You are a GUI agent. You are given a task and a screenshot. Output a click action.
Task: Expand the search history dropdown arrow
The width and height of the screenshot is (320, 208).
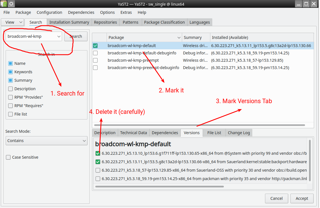(x=59, y=37)
